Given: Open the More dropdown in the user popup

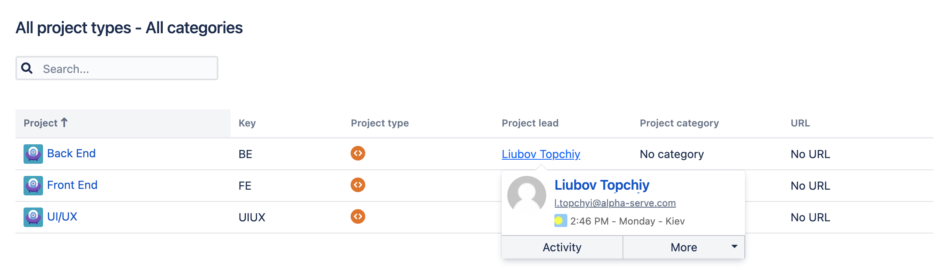Looking at the screenshot, I should tap(684, 247).
